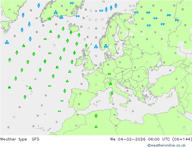Click the gray cloud dot over Tunisia
This screenshot has width=192, height=148.
tap(114, 115)
